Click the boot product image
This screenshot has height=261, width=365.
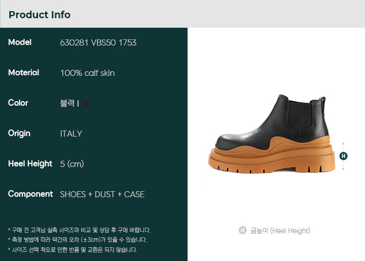272,134
